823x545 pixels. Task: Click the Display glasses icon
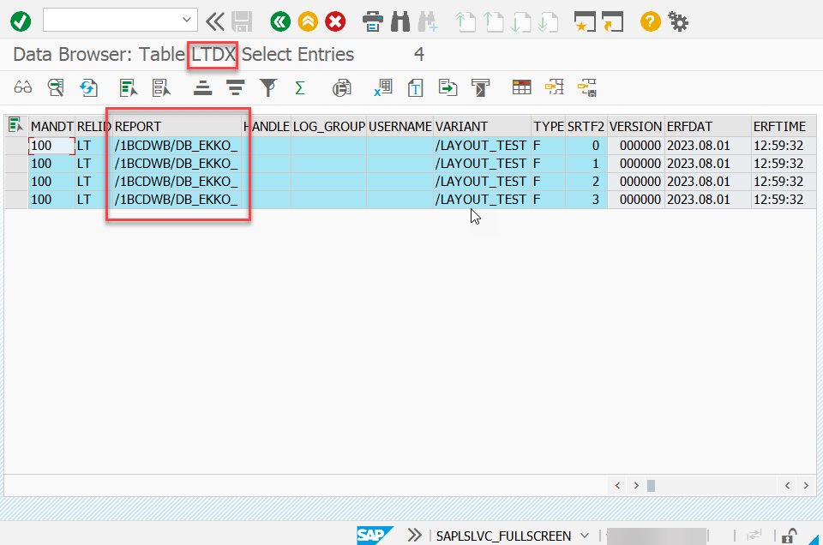pyautogui.click(x=22, y=87)
